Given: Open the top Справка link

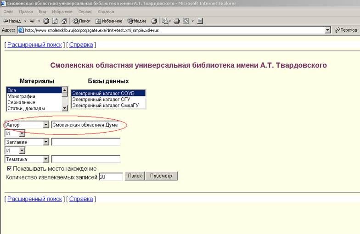Looking at the screenshot, I should [81, 45].
